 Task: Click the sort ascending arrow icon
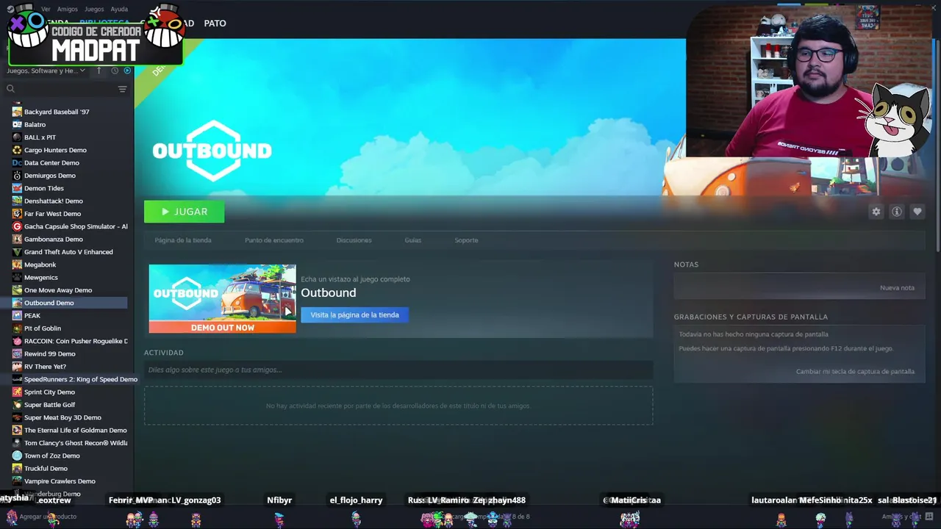tap(99, 71)
